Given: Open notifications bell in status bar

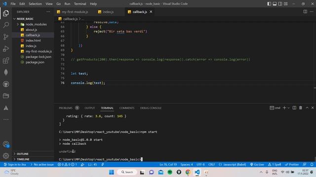Looking at the screenshot, I should (x=312, y=164).
